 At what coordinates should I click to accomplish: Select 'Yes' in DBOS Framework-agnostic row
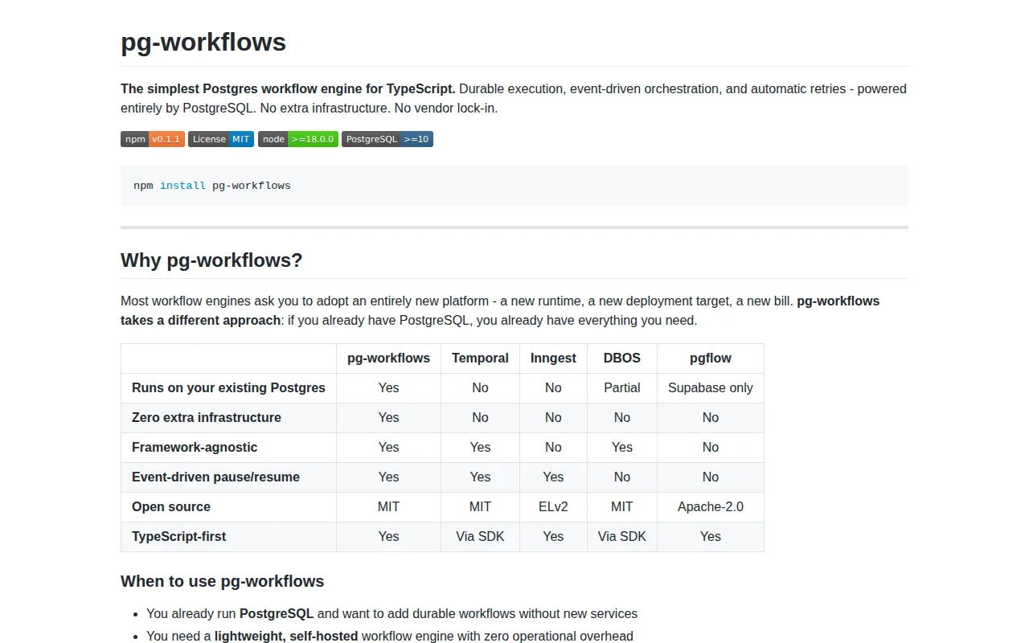(x=622, y=448)
